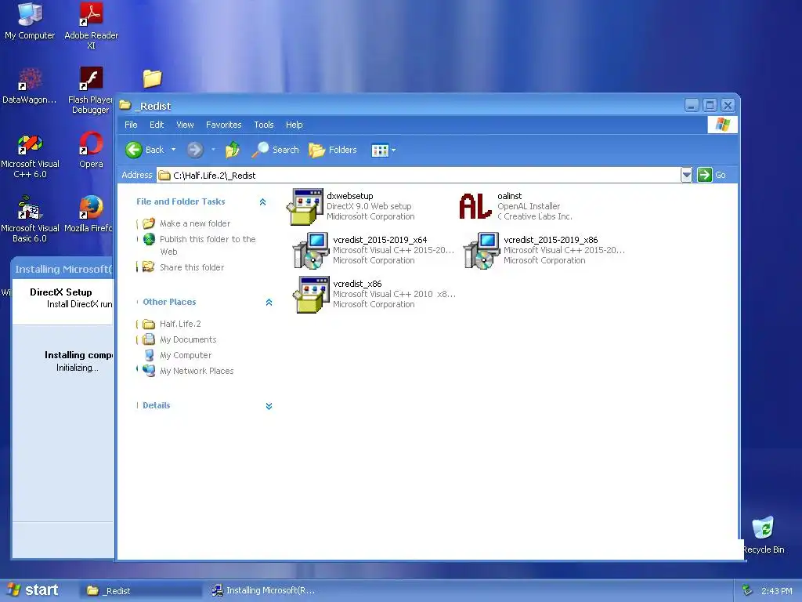Click the Share this folder icon
Screen dimensions: 802x602
pos(148,267)
